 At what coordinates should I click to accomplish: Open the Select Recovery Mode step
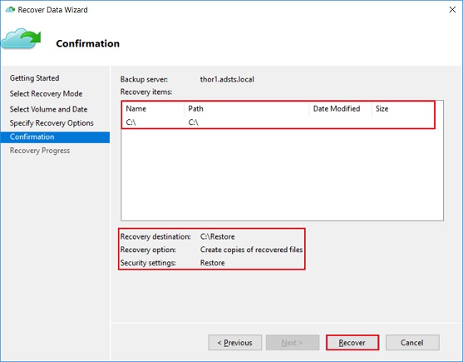tap(46, 94)
